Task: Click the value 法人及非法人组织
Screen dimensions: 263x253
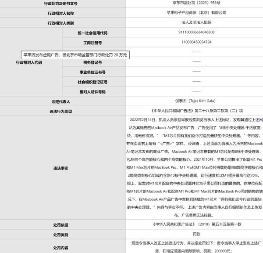Action: [196, 22]
